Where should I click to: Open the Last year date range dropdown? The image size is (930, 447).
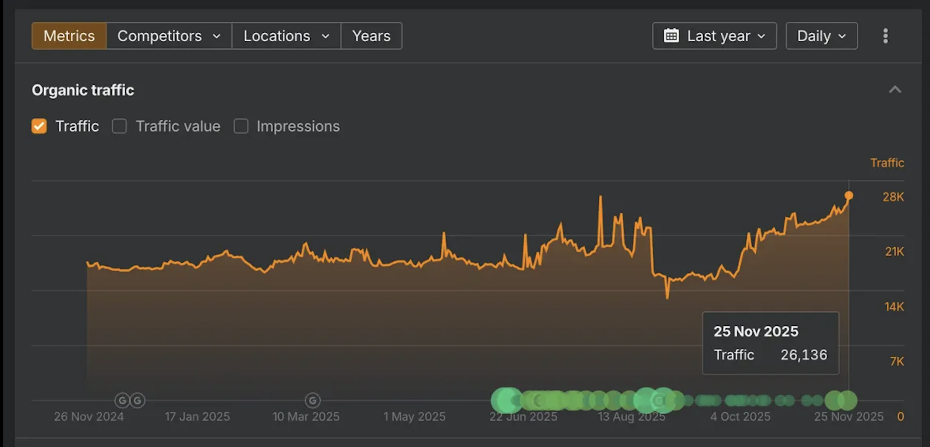coord(714,36)
